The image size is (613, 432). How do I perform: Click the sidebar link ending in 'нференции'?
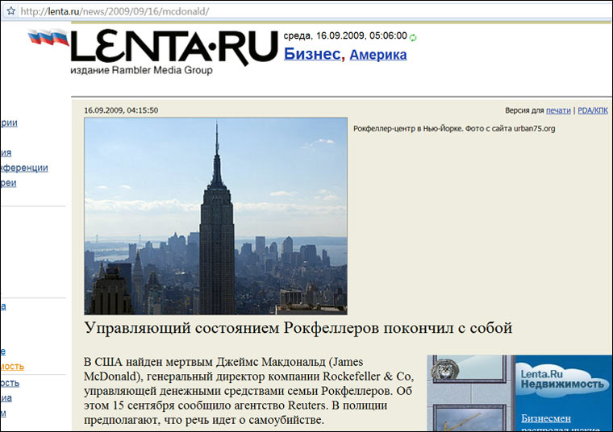pos(24,168)
